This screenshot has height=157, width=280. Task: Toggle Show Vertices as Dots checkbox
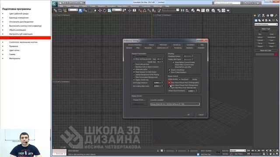tap(134, 59)
